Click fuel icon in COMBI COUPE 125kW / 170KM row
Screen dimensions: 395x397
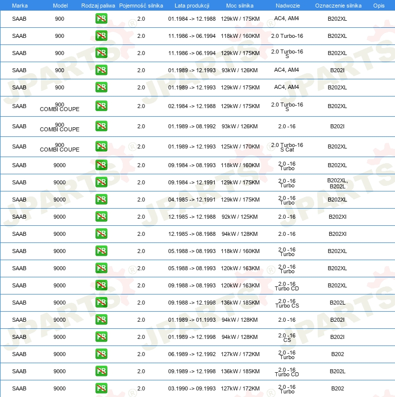[102, 146]
